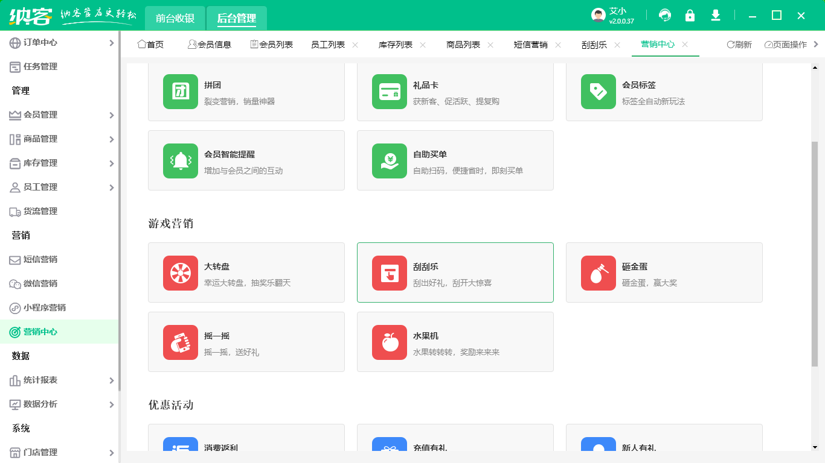Click the 自助买单 self-checkout icon
This screenshot has height=463, width=825.
point(389,160)
